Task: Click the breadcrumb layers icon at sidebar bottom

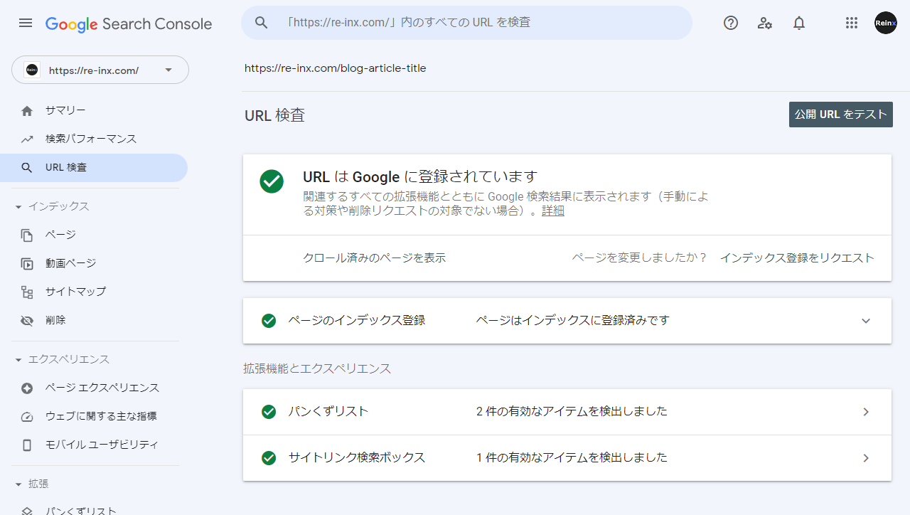Action: pyautogui.click(x=27, y=511)
